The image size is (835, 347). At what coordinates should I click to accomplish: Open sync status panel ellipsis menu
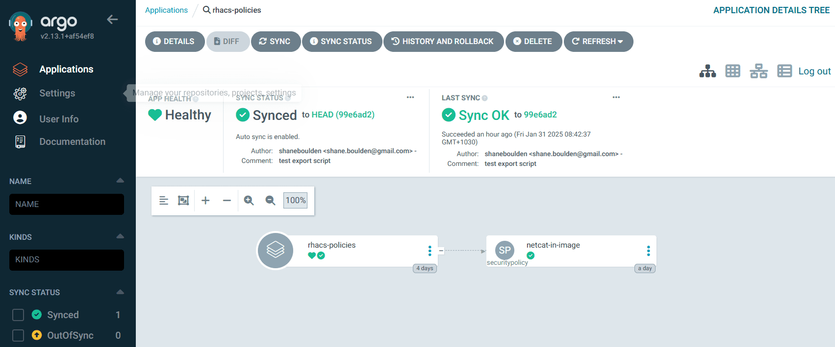[410, 97]
